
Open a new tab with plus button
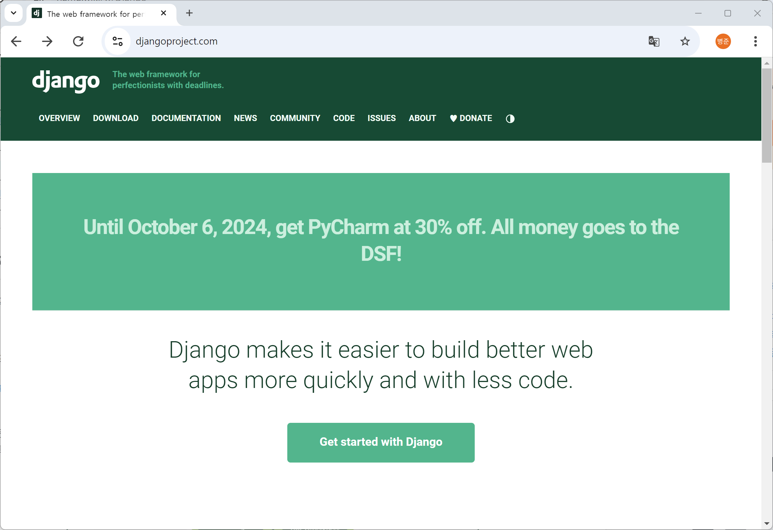[x=189, y=13]
